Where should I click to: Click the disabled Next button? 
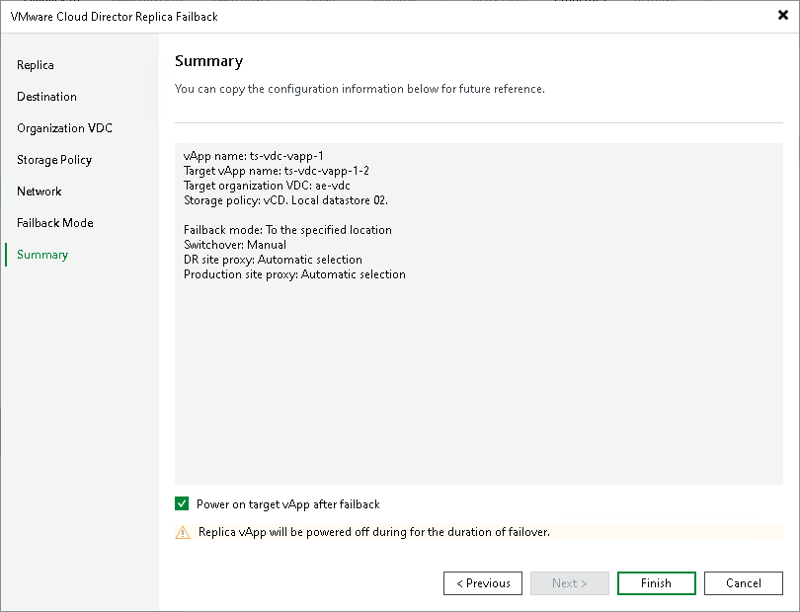pos(570,583)
